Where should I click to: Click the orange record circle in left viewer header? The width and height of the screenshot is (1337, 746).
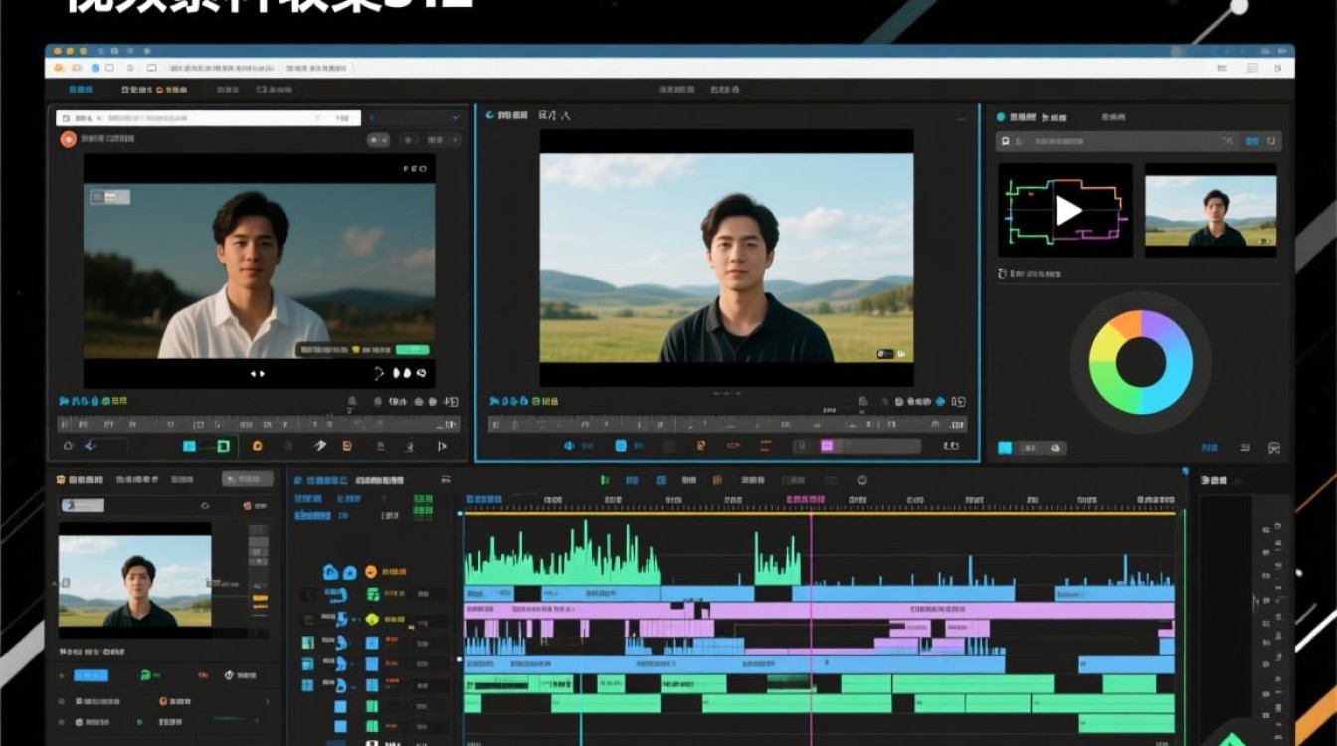coord(68,140)
